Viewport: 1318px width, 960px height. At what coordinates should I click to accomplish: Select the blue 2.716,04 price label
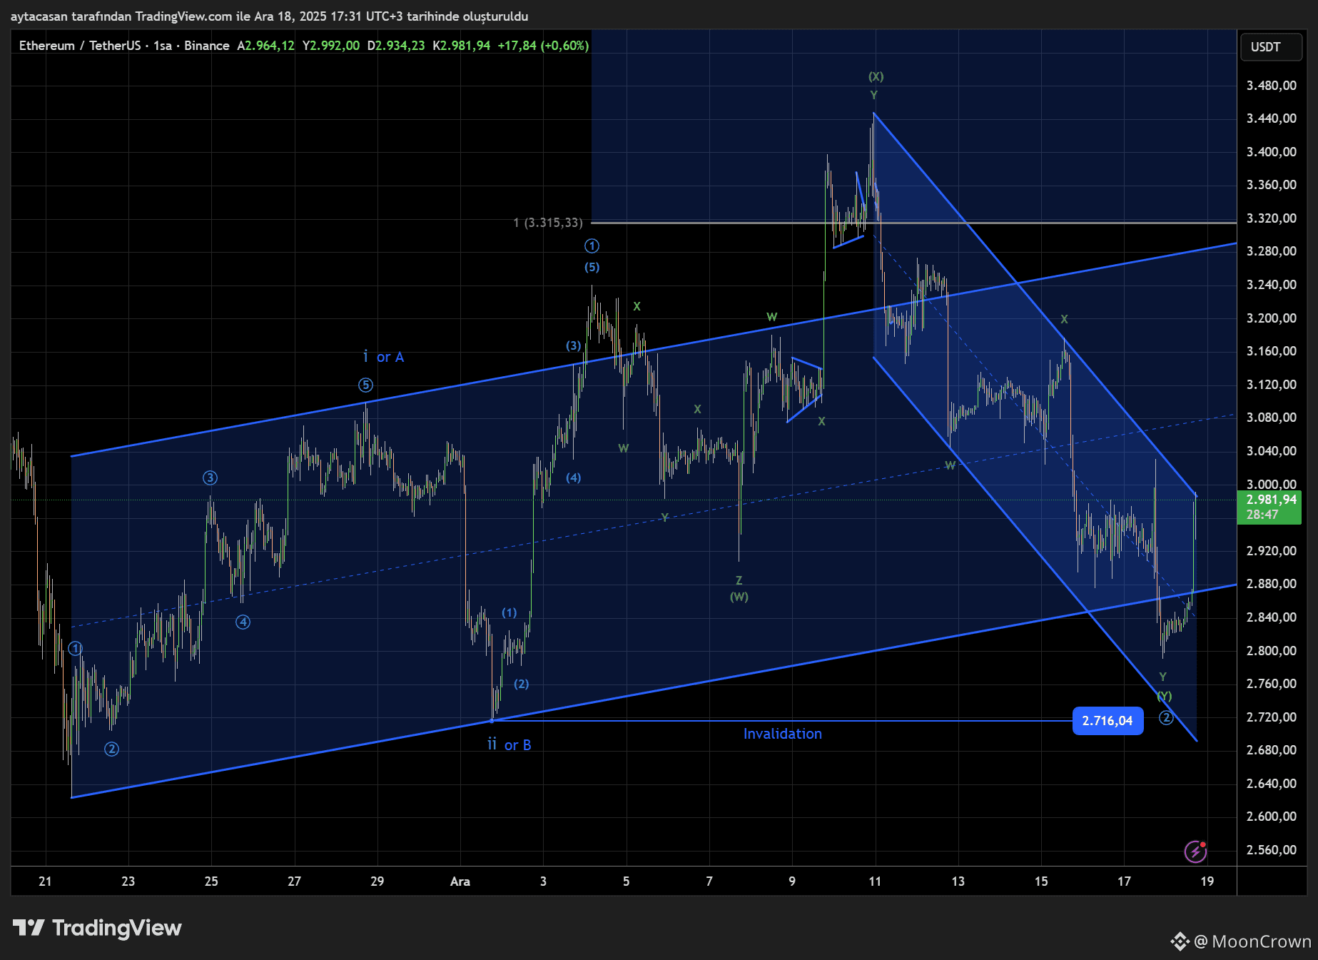[x=1107, y=721]
